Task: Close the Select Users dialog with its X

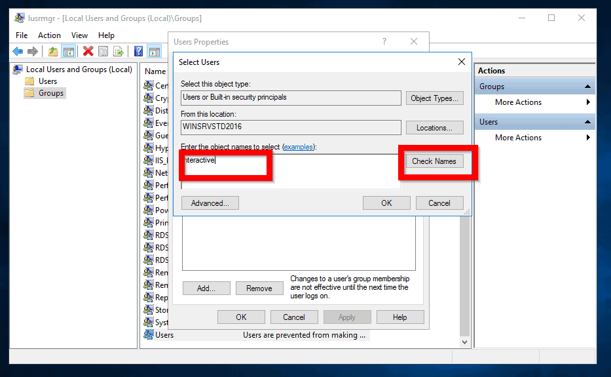Action: [462, 62]
